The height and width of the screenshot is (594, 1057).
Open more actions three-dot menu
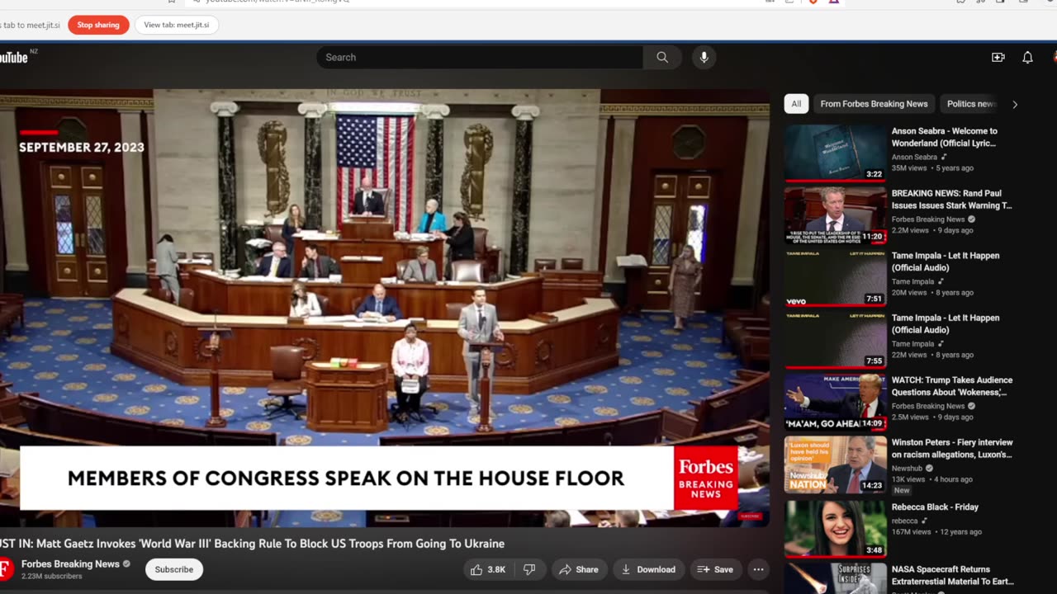pos(758,569)
